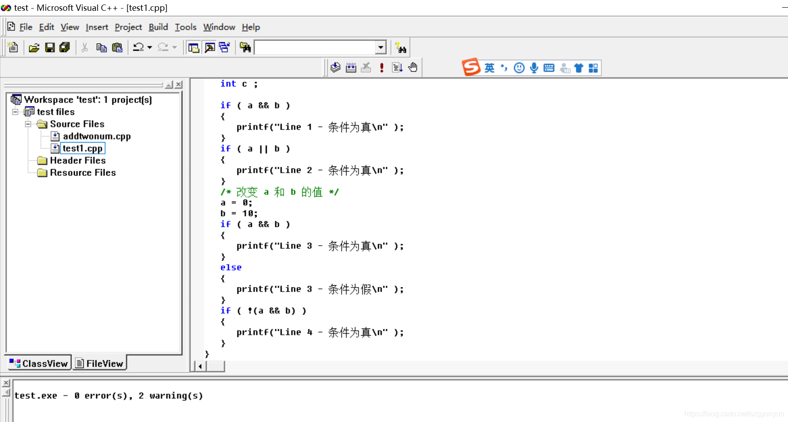
Task: Click the Redo arrow icon
Action: [x=163, y=47]
